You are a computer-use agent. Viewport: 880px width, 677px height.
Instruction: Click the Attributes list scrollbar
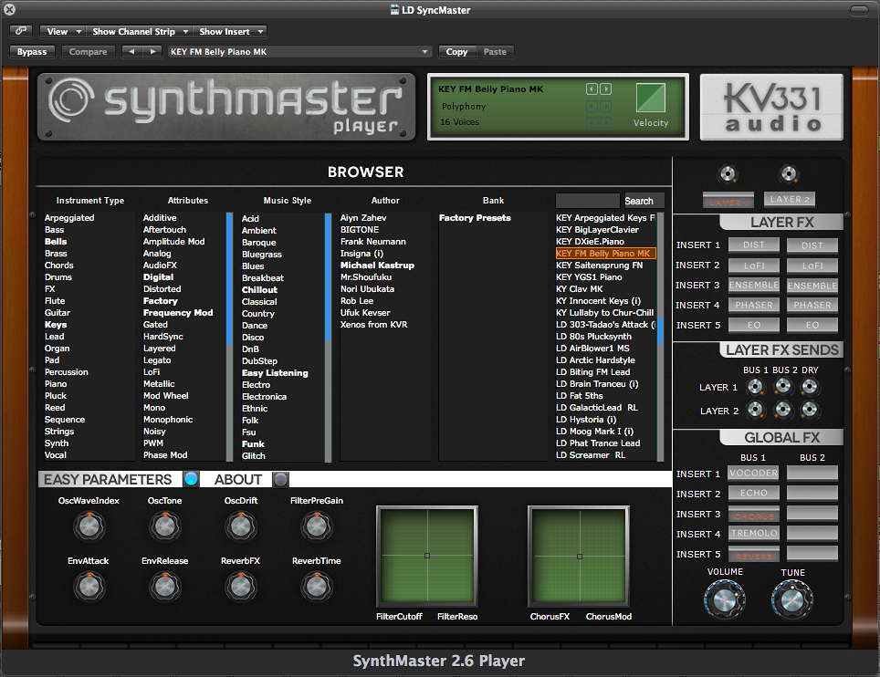point(229,337)
